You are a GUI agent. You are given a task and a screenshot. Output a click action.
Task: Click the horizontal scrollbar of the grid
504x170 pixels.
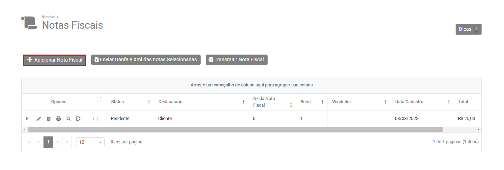(235, 130)
